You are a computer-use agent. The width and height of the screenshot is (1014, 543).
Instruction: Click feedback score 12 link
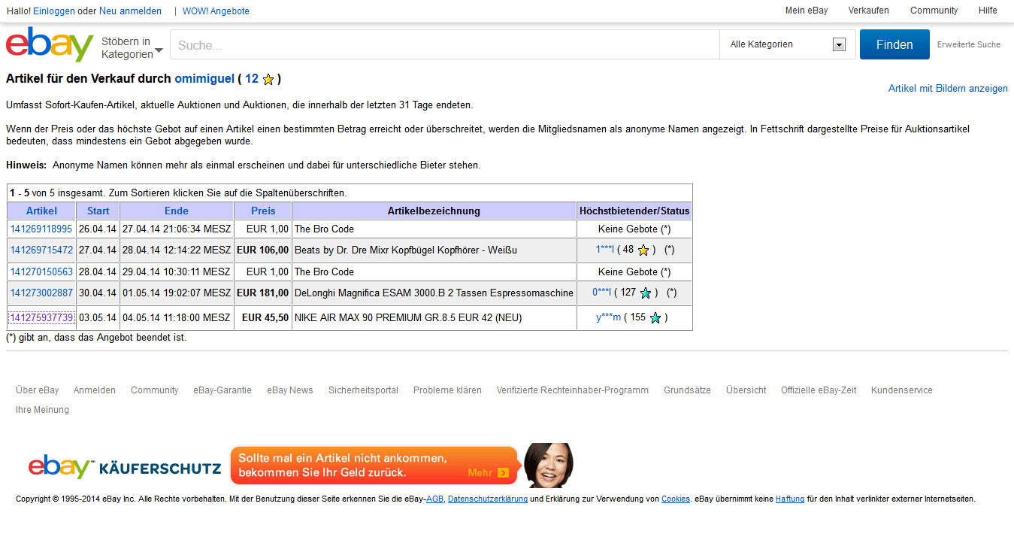252,78
